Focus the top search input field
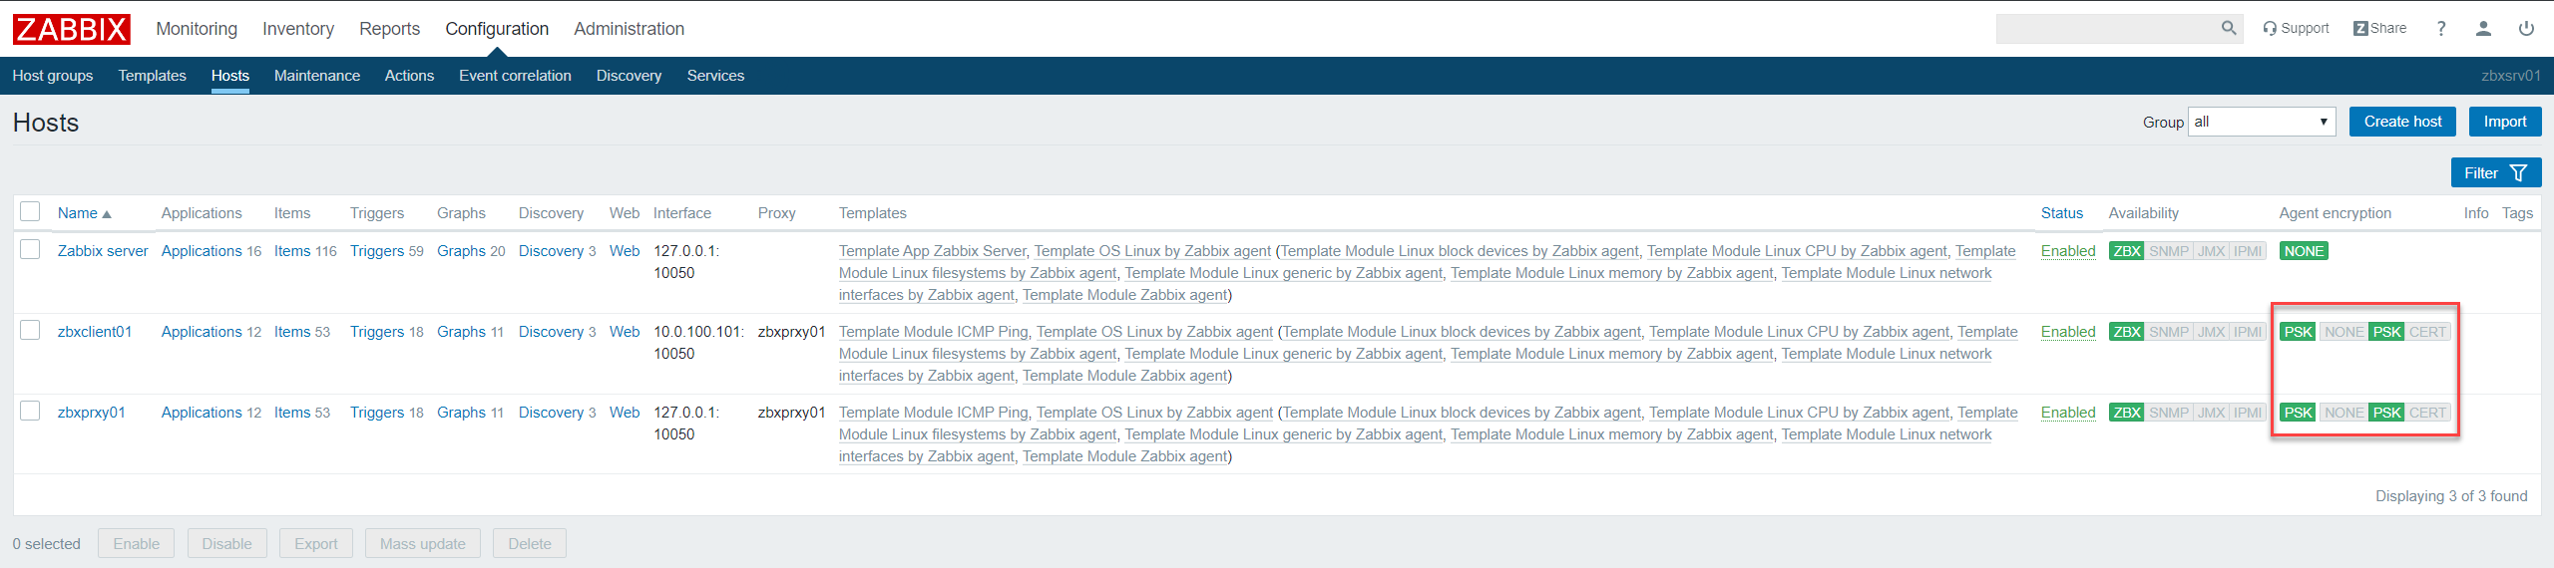 click(2106, 29)
